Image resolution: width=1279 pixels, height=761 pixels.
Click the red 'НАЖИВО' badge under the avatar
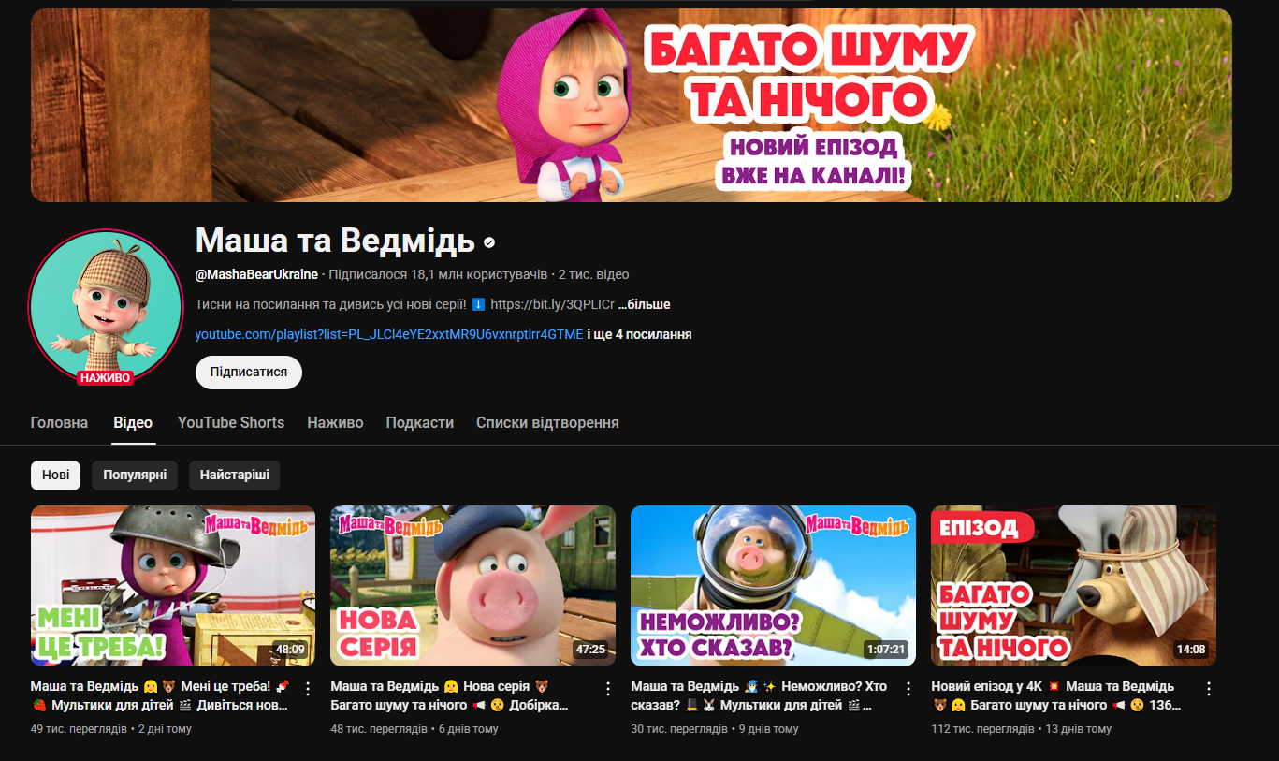click(106, 378)
